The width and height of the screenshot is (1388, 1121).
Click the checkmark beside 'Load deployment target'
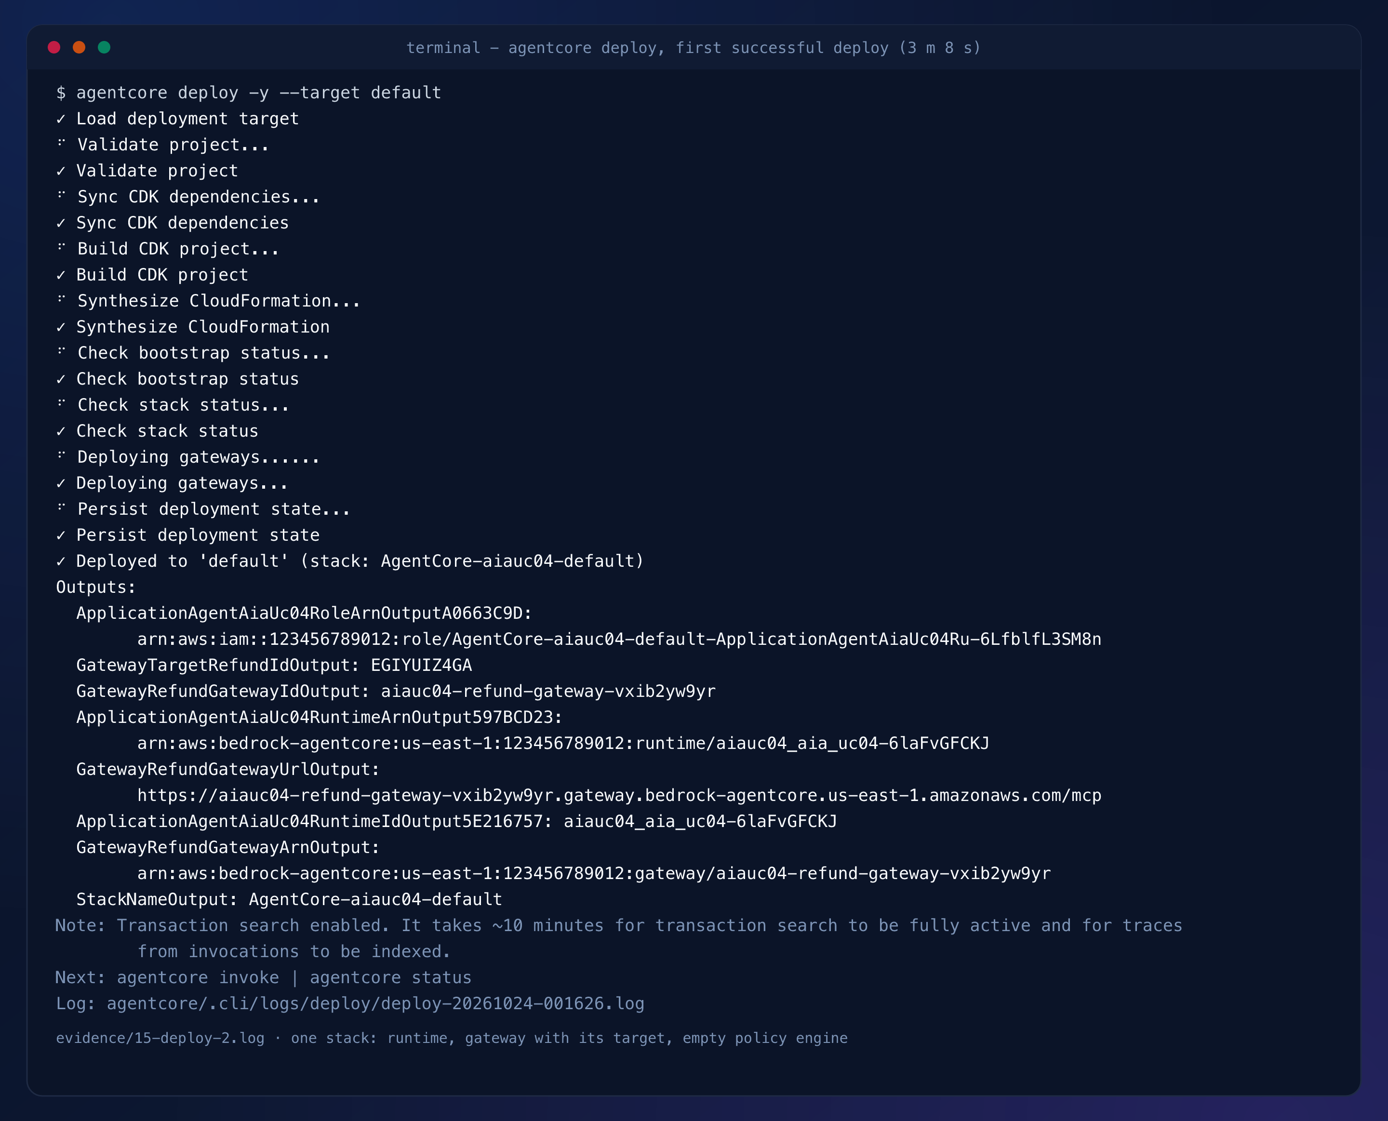pyautogui.click(x=61, y=119)
